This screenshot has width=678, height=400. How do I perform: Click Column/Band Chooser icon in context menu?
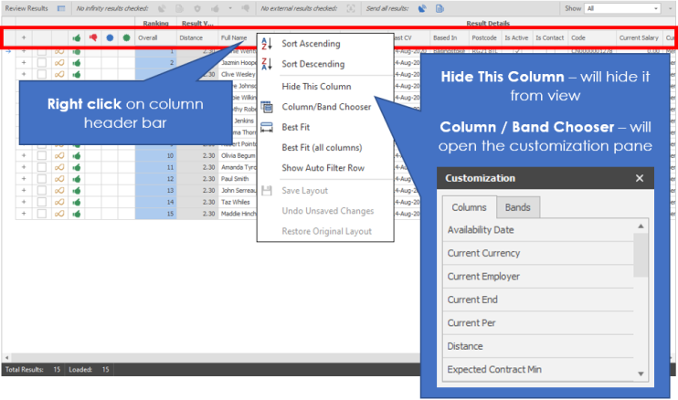coord(267,107)
